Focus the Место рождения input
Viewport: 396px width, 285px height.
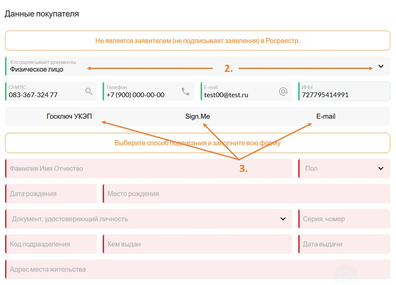click(246, 194)
